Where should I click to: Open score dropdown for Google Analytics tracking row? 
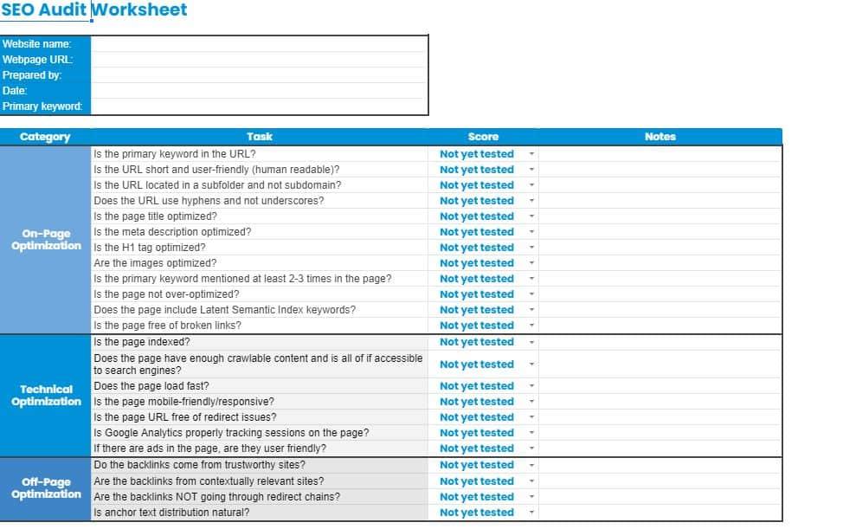(x=531, y=433)
